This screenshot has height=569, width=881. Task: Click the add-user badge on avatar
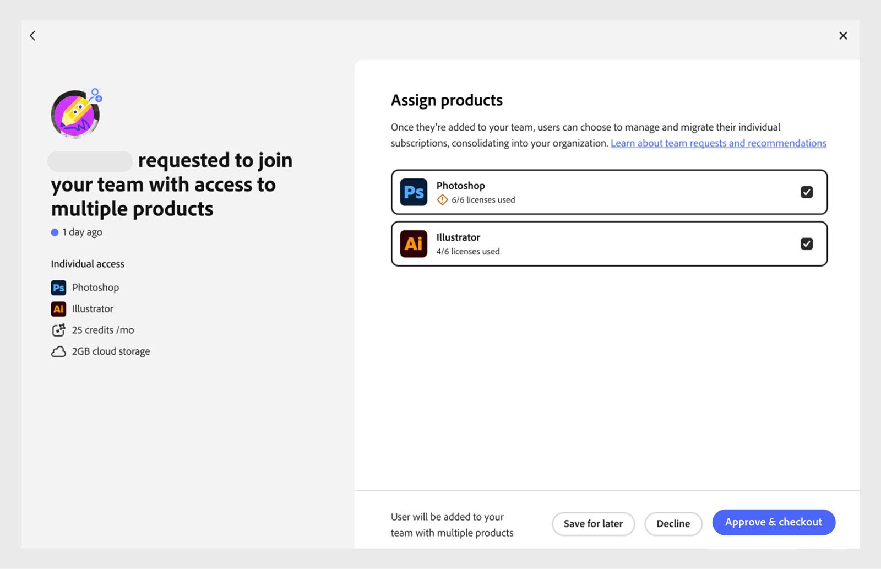(96, 95)
